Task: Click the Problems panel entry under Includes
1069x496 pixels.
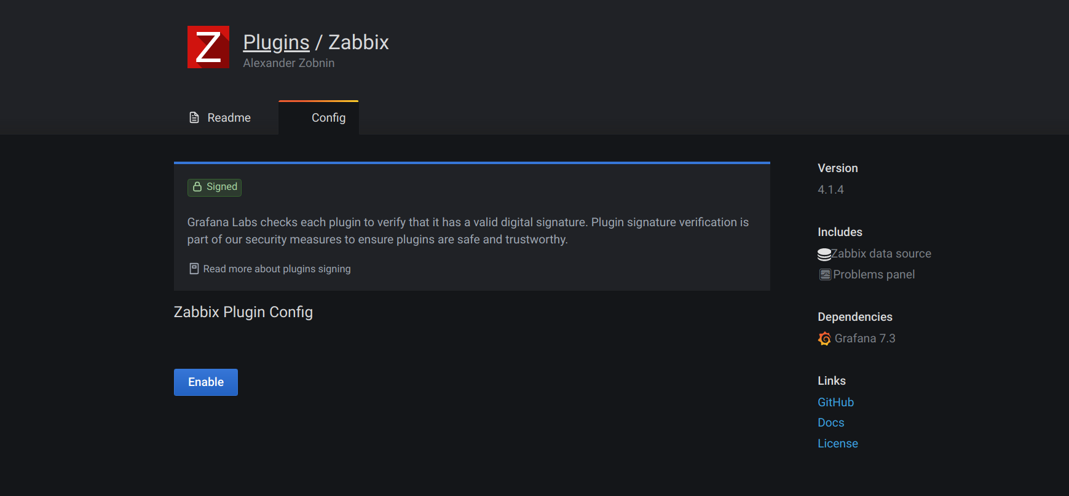Action: pos(874,274)
